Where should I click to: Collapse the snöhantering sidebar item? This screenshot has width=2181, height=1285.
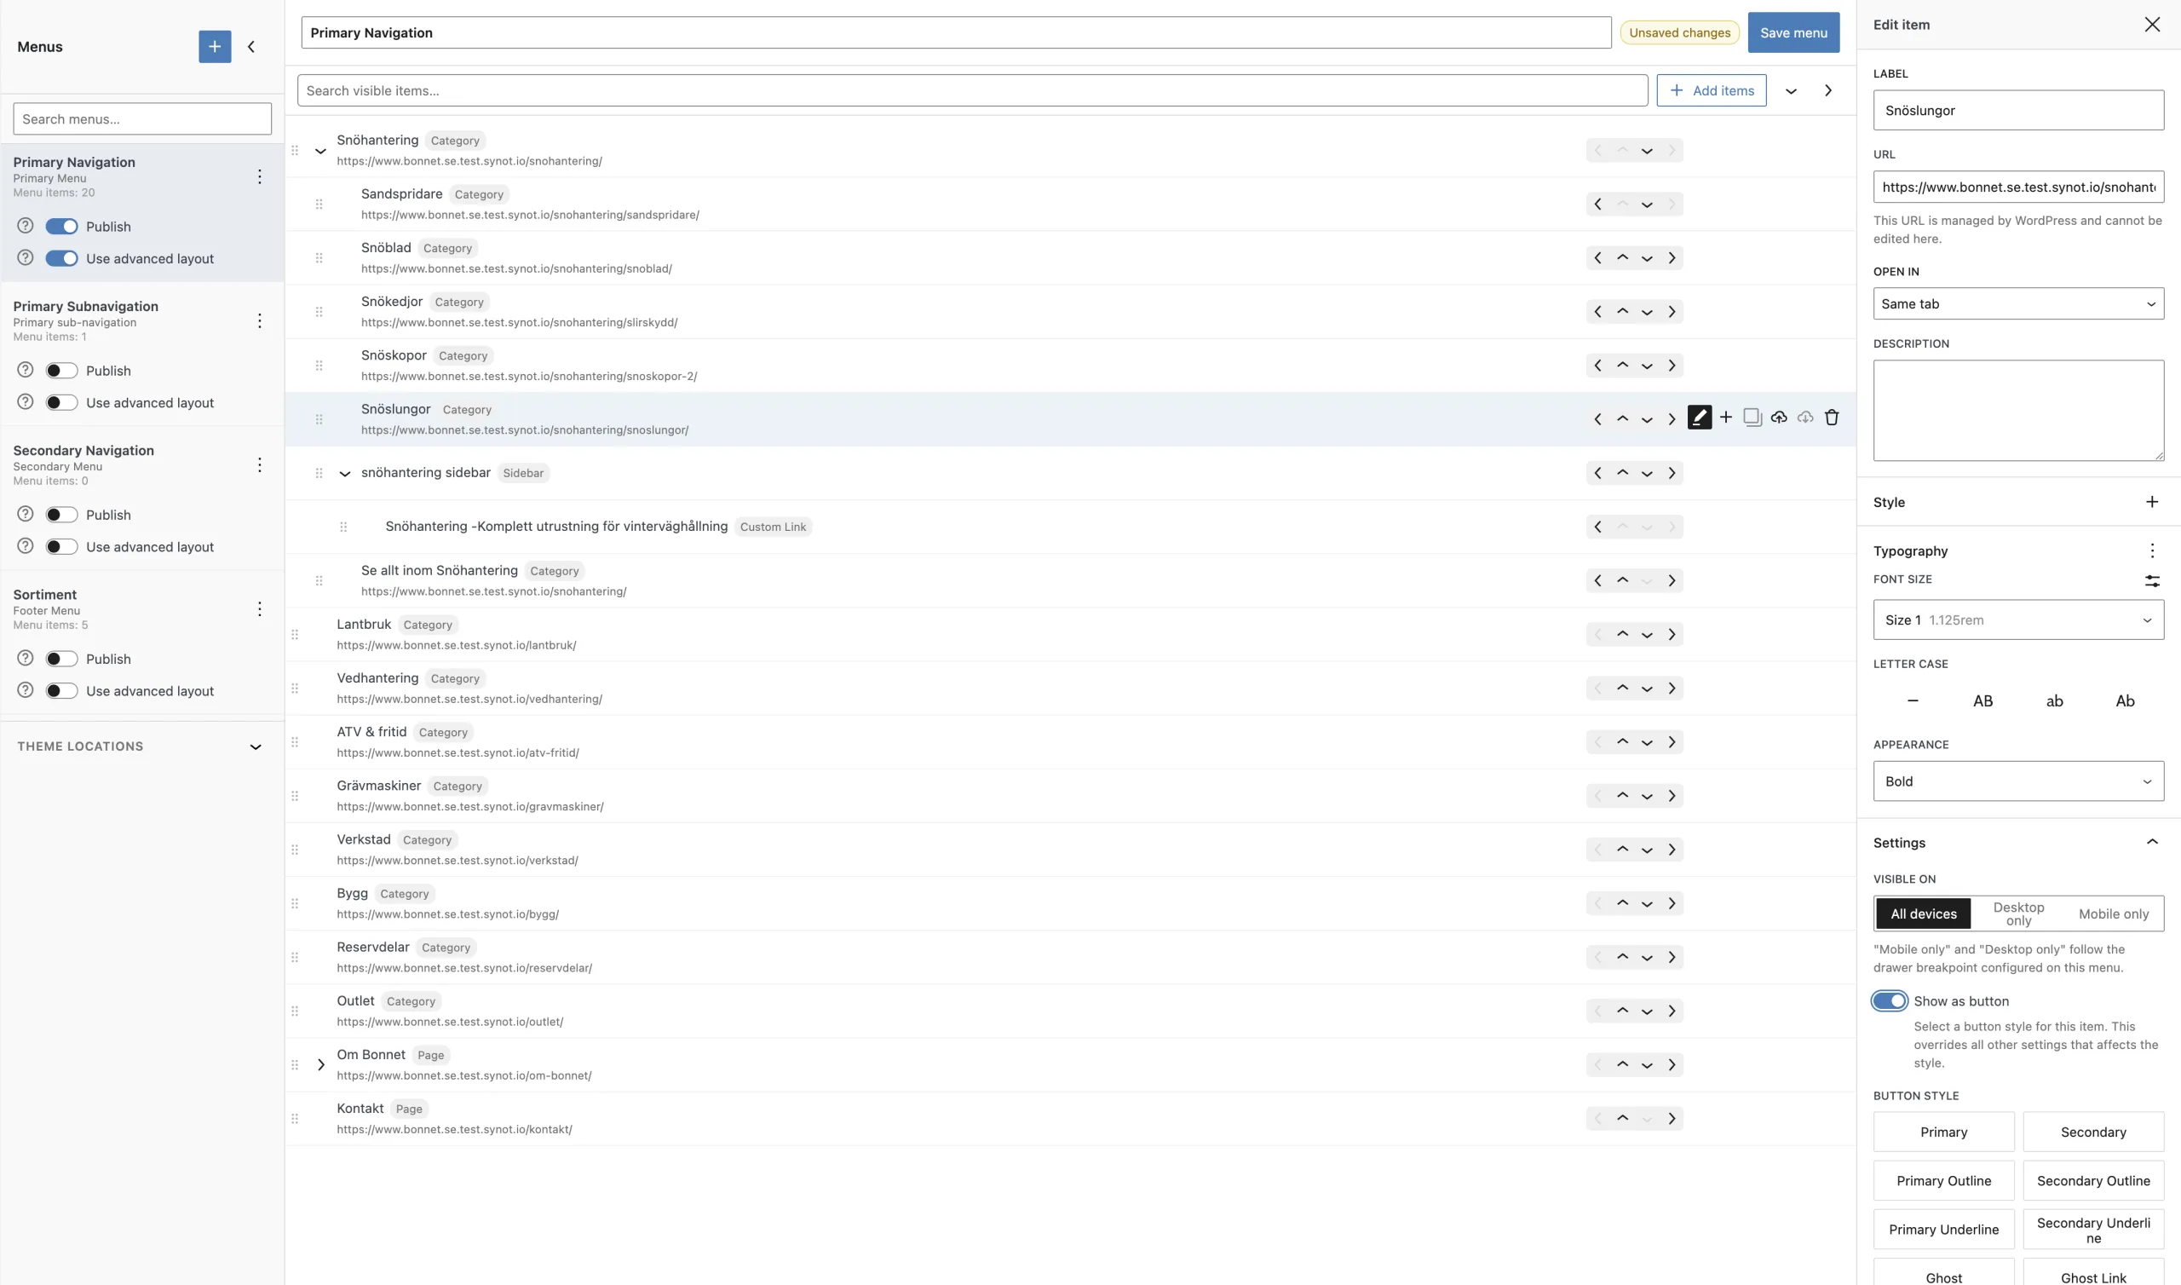(344, 474)
